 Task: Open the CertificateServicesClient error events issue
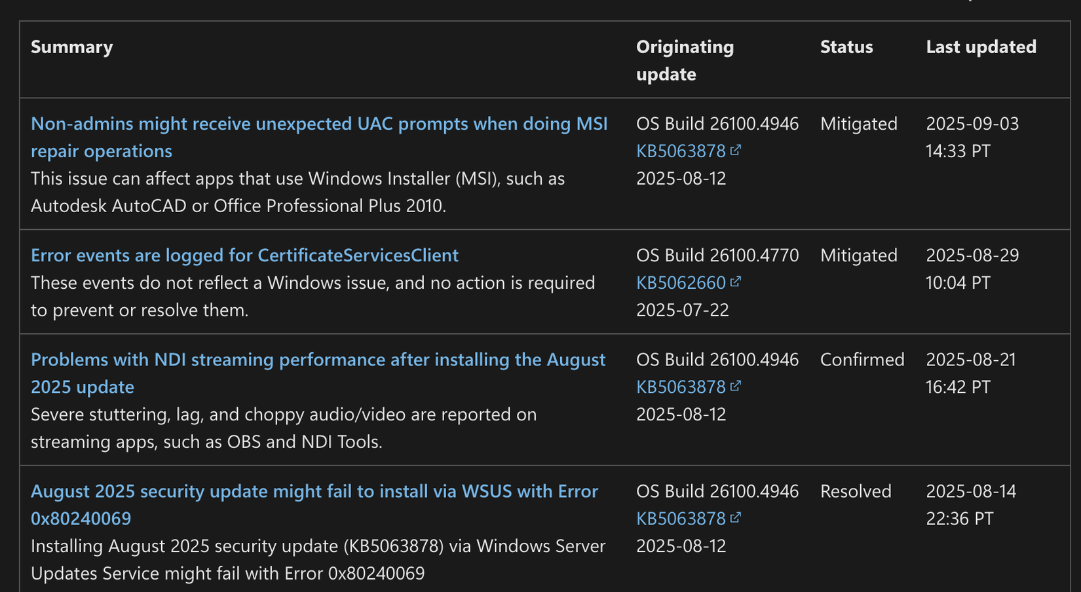pos(244,255)
